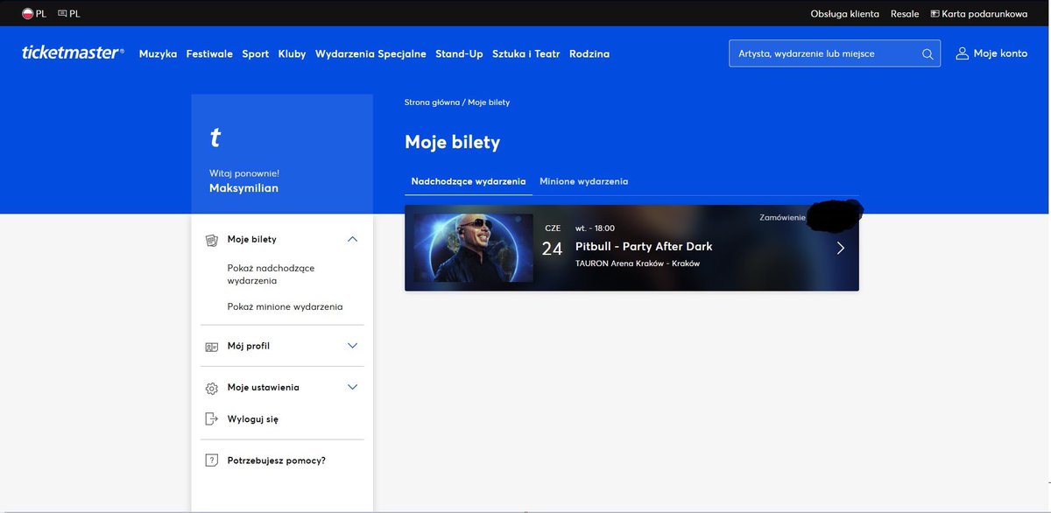Click the Moje bilety breadcrumb text
The image size is (1051, 513).
click(489, 102)
